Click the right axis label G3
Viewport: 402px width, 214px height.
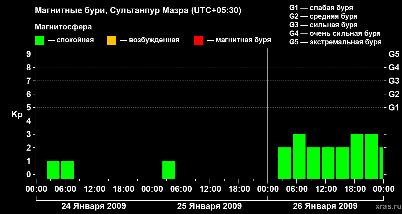coord(394,81)
